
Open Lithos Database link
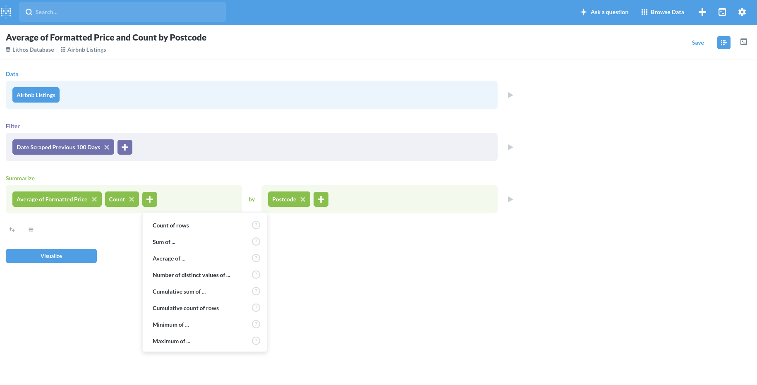30,50
